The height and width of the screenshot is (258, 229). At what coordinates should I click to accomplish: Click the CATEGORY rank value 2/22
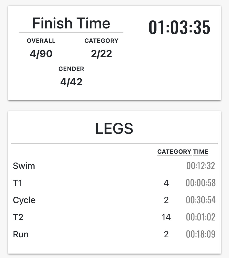101,54
